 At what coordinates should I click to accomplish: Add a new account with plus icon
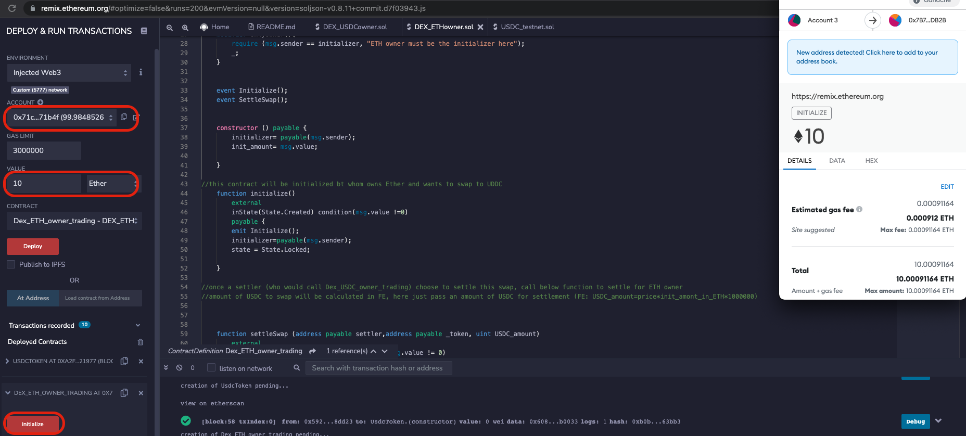40,102
